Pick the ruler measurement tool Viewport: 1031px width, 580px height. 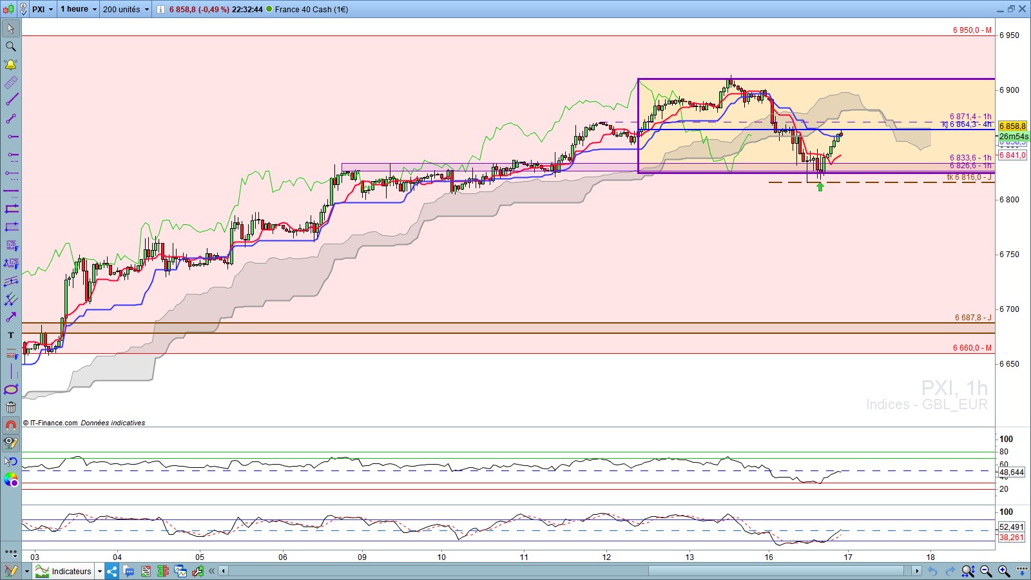(x=10, y=82)
